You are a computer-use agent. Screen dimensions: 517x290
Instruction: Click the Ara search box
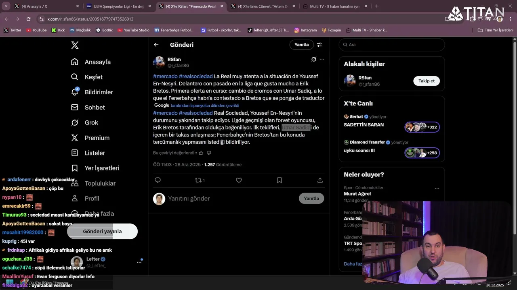[x=392, y=45]
